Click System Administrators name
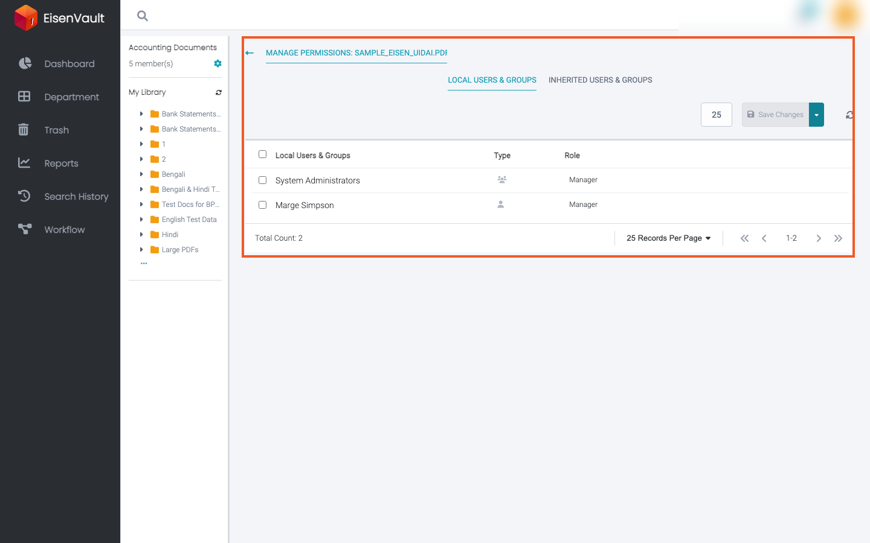 (318, 180)
